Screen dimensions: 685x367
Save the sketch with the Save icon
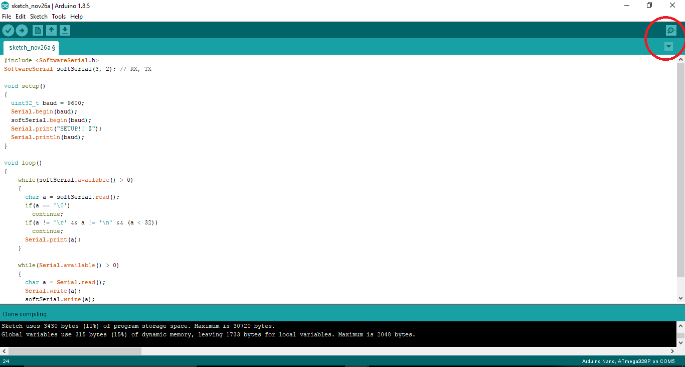tap(65, 30)
